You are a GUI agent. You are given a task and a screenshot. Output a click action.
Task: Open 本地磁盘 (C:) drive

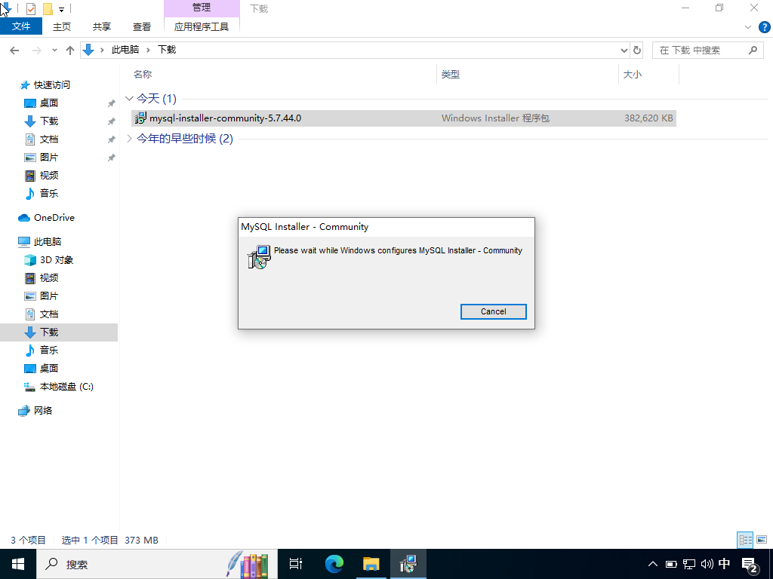(x=66, y=387)
